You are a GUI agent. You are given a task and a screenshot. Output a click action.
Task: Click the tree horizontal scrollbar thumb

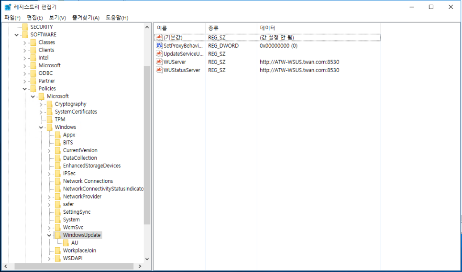(74, 266)
